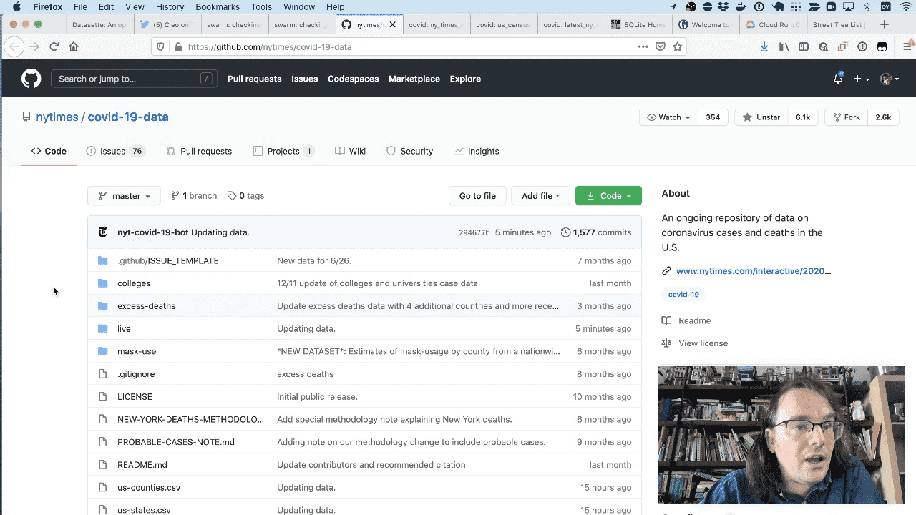Click the GitHub octocat logo
916x515 pixels.
tap(31, 79)
